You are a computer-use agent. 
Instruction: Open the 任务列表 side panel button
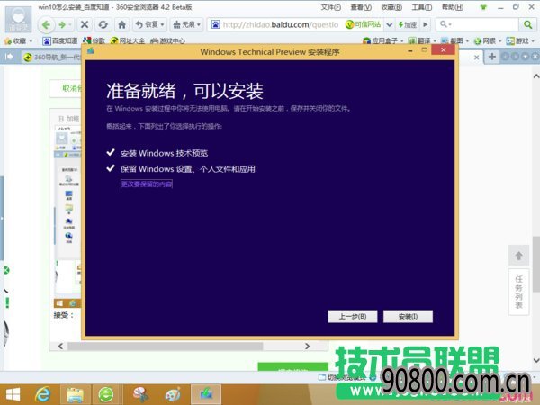[518, 292]
